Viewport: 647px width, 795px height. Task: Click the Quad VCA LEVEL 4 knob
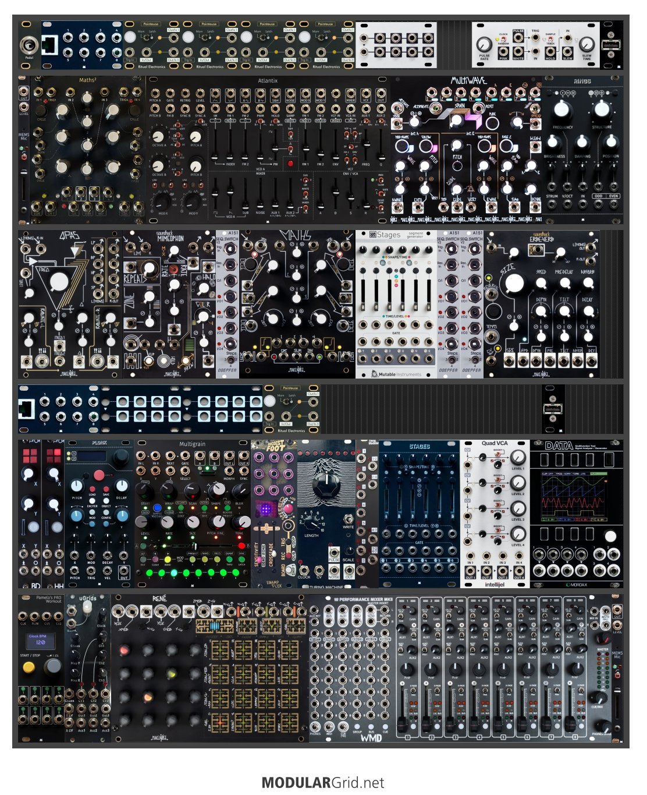click(517, 533)
